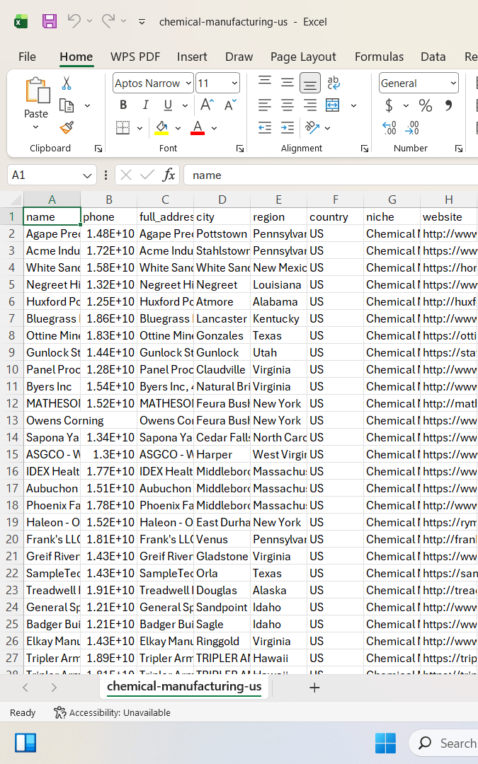Click Decrease Indent icon
Image resolution: width=478 pixels, height=764 pixels.
click(265, 127)
